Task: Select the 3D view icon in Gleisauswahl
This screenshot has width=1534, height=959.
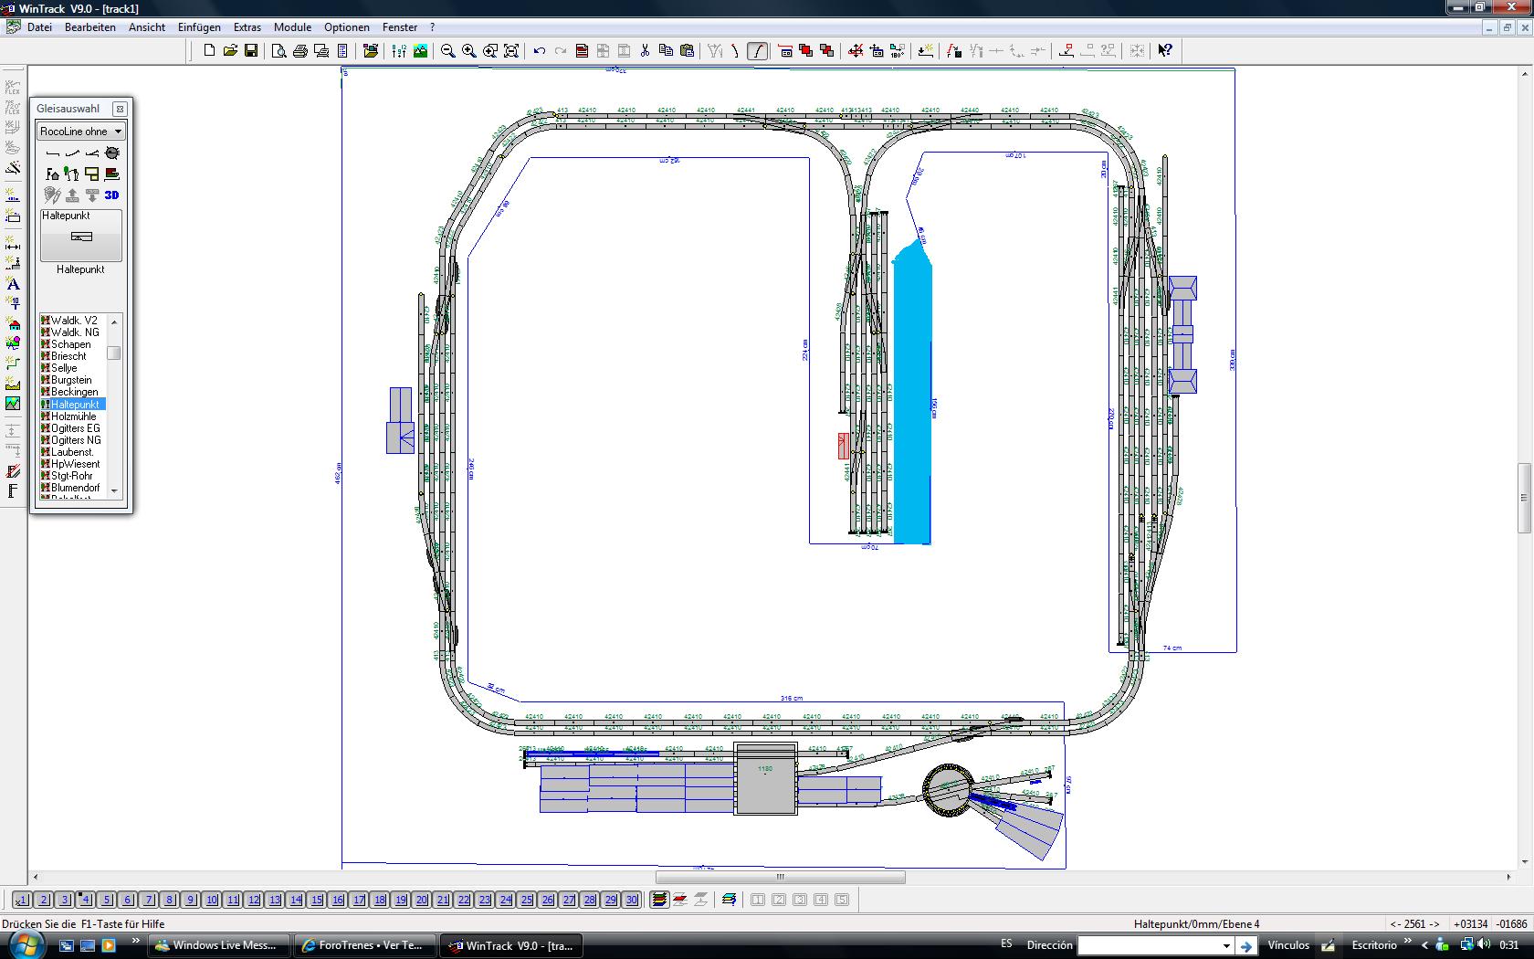Action: (x=111, y=195)
